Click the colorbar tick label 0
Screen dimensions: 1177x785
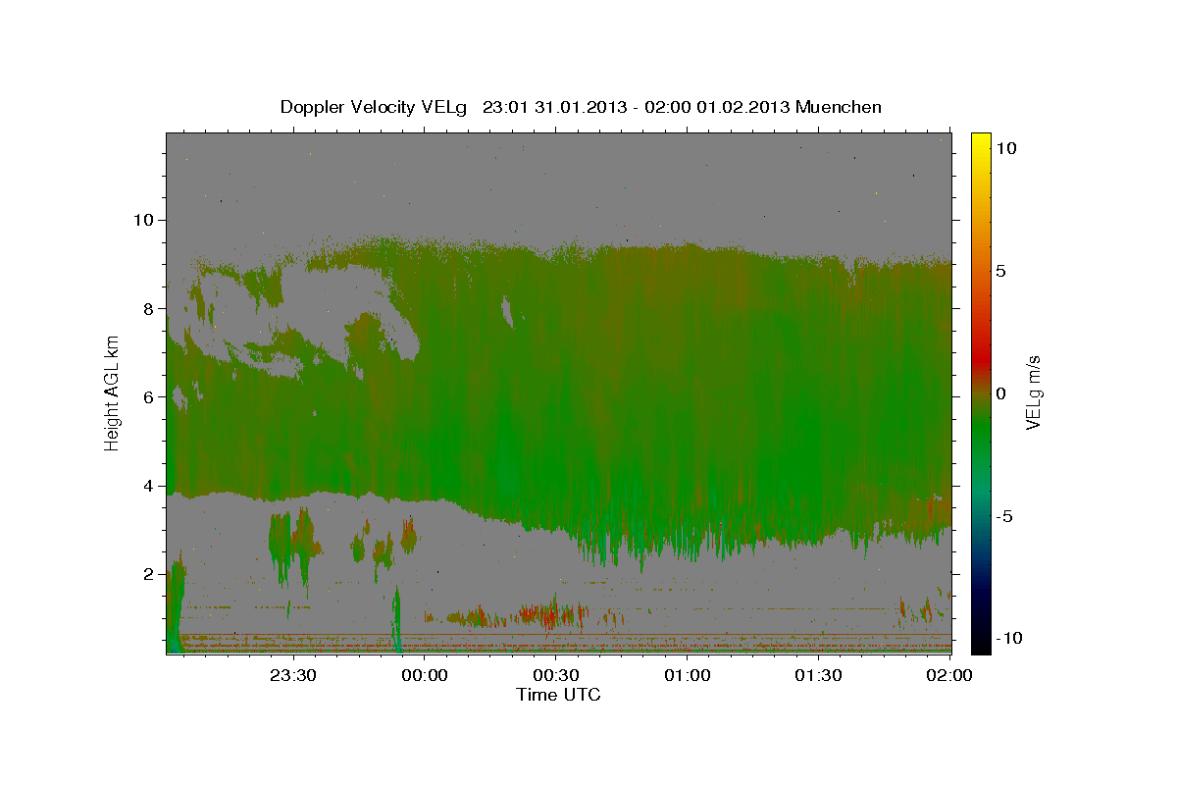coord(1001,393)
